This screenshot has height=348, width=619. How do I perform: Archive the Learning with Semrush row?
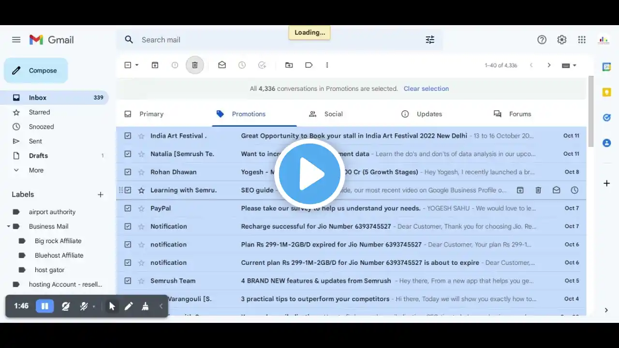tap(520, 190)
